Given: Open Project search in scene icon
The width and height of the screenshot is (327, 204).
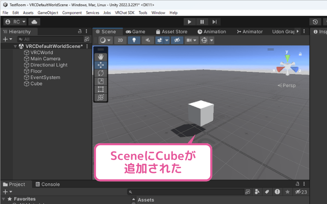Looking at the screenshot, I should (248, 192).
